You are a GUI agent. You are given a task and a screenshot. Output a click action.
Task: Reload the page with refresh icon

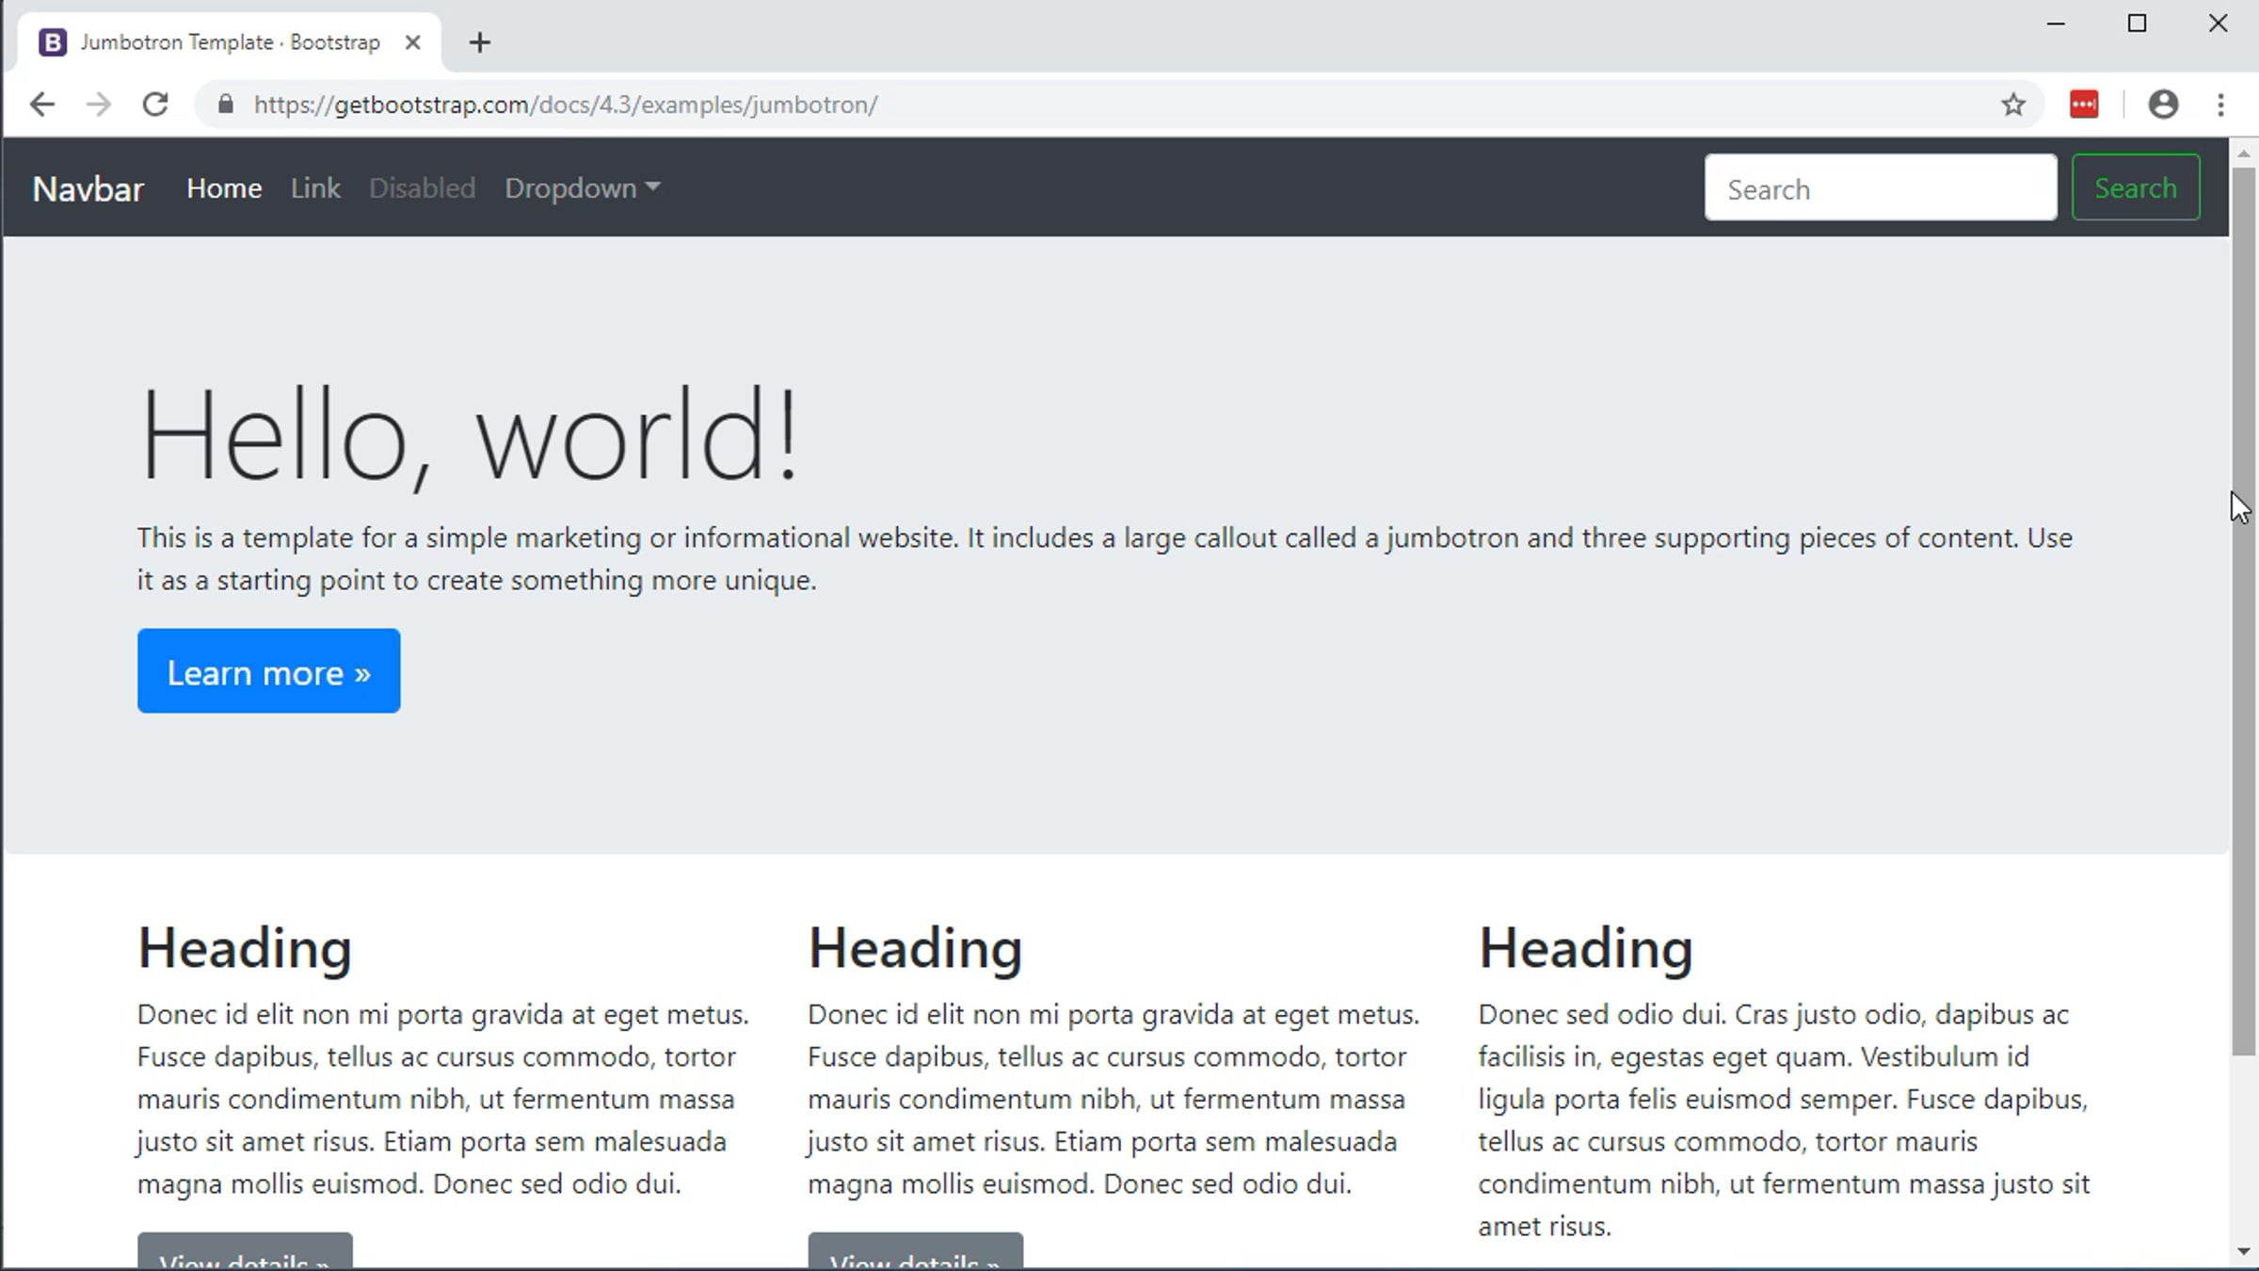point(155,105)
